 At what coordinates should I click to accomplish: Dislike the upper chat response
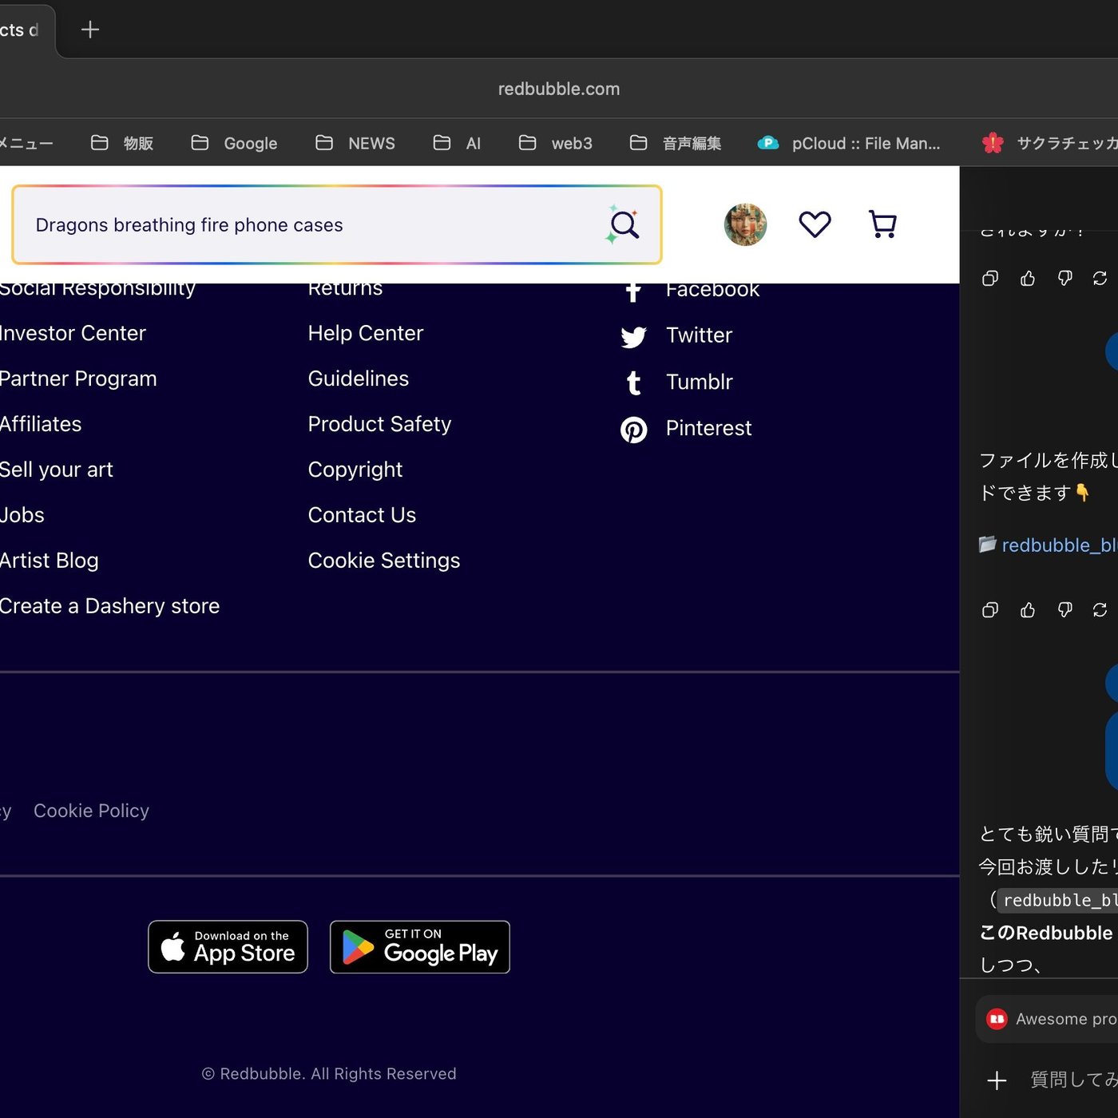(x=1064, y=278)
